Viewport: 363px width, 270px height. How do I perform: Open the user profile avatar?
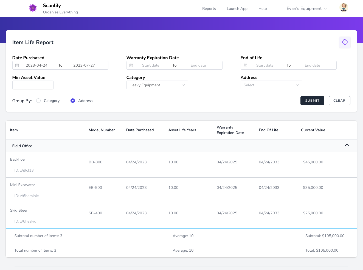click(344, 8)
